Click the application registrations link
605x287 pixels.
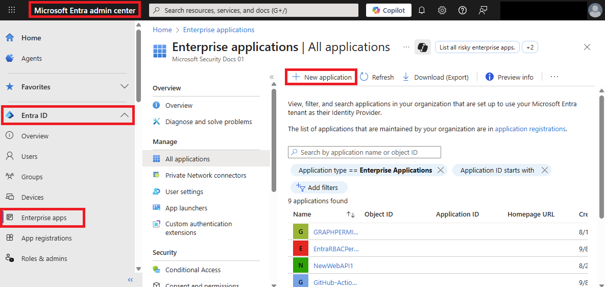(530, 129)
